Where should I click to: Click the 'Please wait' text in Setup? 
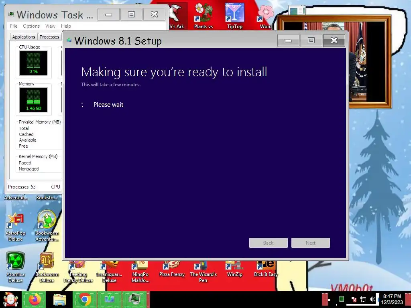[x=108, y=105]
